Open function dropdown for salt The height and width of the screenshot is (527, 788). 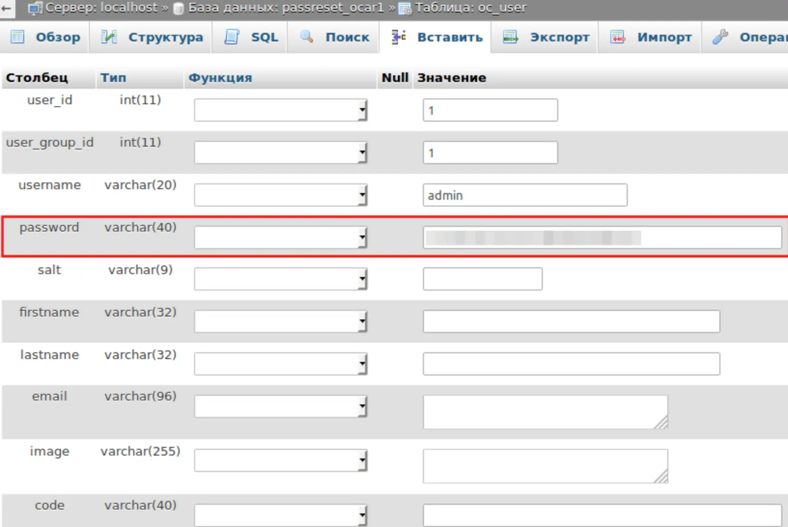point(281,279)
